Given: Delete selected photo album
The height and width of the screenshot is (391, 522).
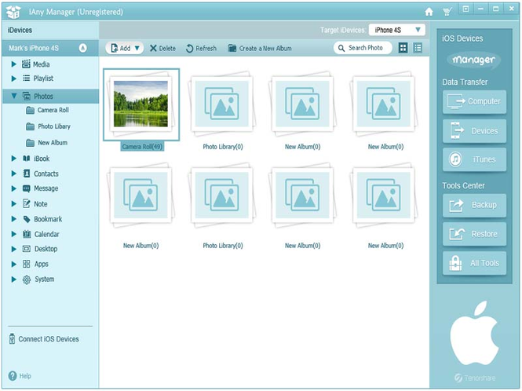Looking at the screenshot, I should coord(162,49).
